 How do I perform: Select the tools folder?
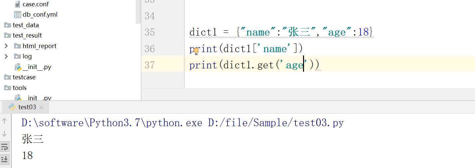pos(20,88)
